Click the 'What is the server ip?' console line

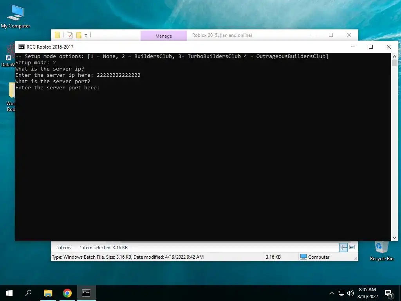50,69
